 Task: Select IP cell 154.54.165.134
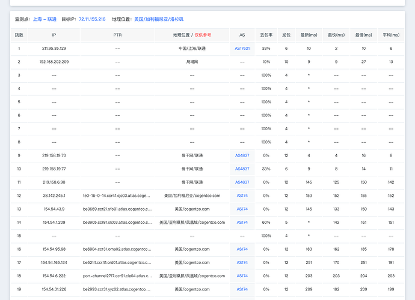[x=54, y=263]
